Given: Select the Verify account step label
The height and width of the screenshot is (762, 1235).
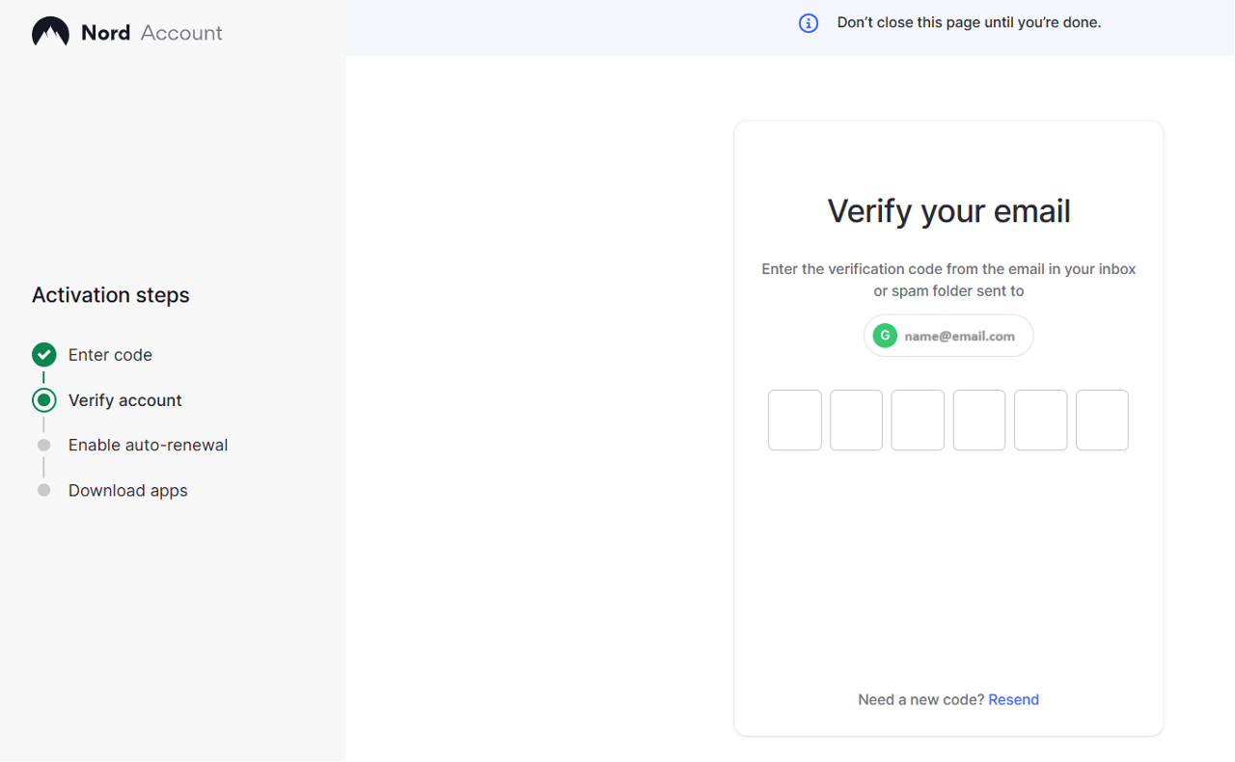Looking at the screenshot, I should click(124, 400).
